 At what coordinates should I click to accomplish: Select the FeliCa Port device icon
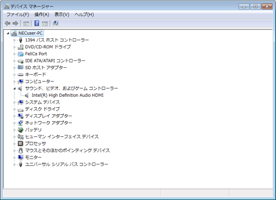pos(21,54)
